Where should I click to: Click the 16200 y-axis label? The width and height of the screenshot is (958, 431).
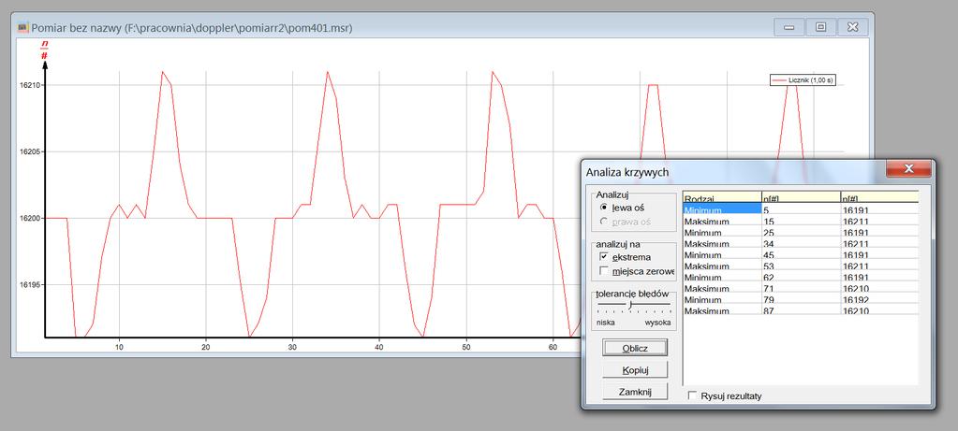[x=29, y=218]
